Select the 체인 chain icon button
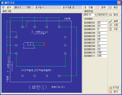 coord(114,7)
